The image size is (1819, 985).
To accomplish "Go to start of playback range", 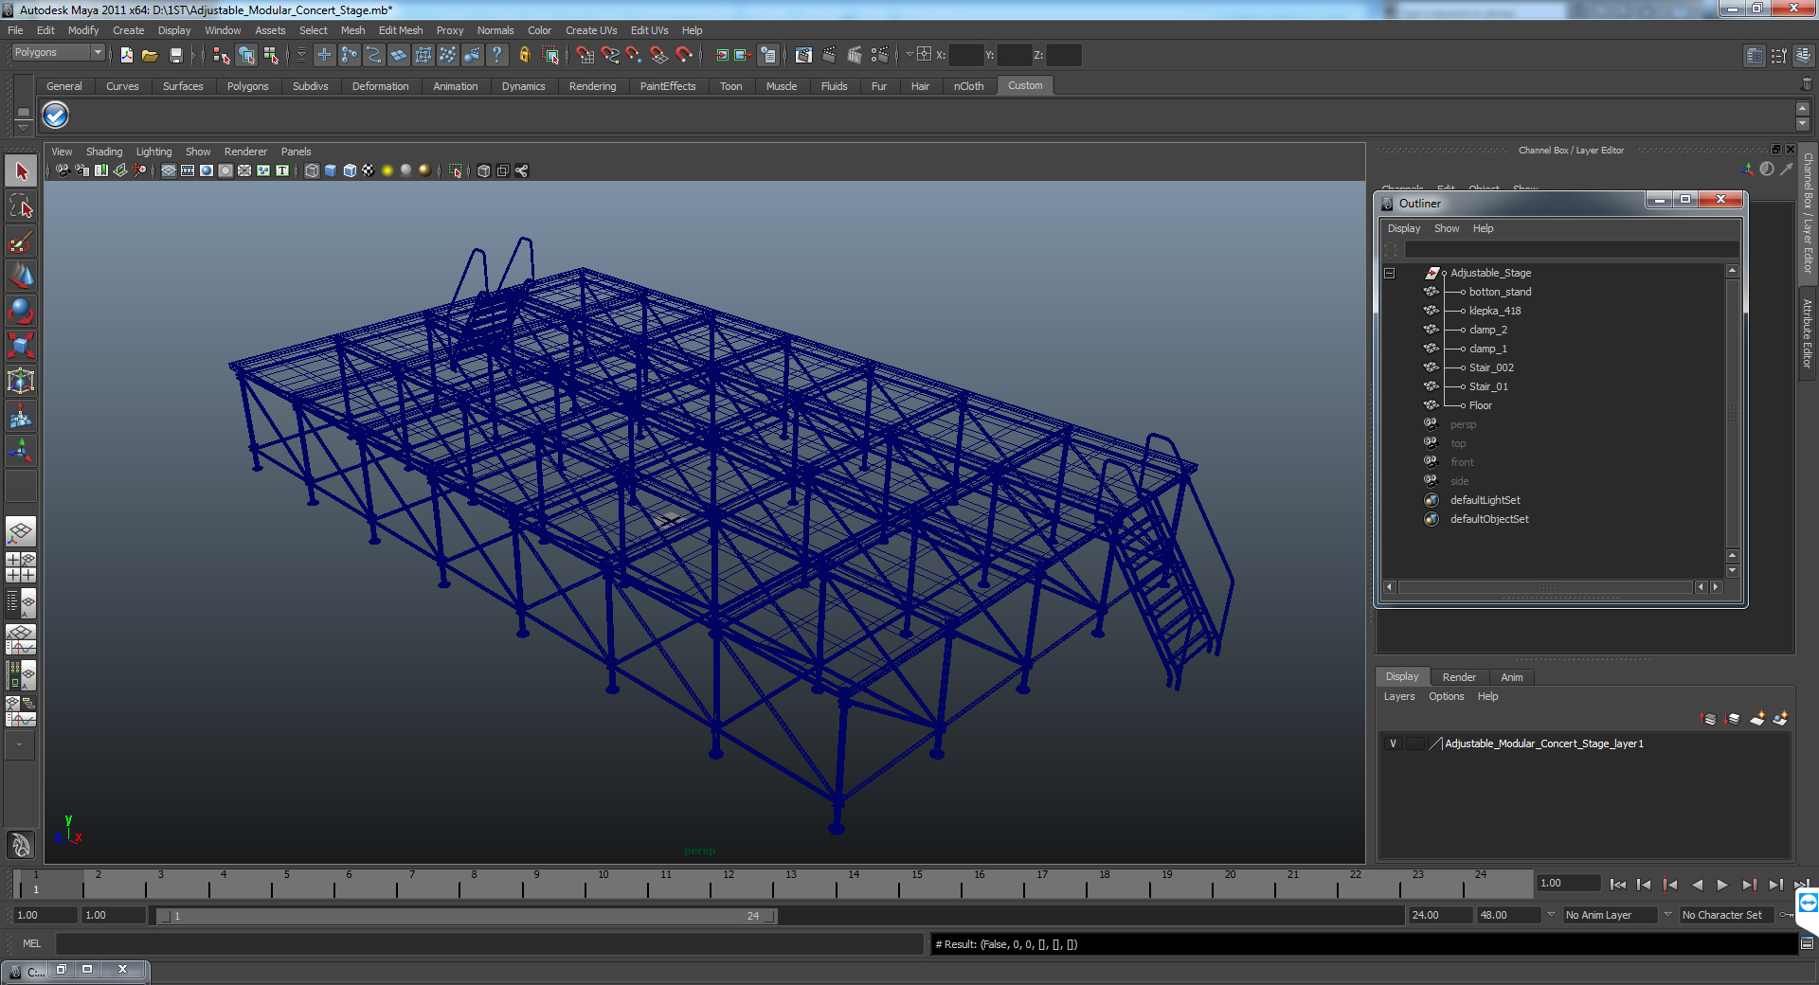I will pyautogui.click(x=1617, y=885).
